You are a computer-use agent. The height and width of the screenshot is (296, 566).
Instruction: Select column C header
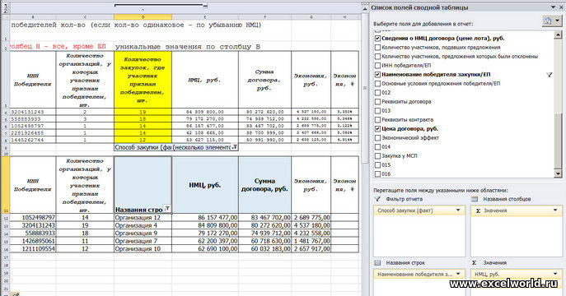click(85, 17)
